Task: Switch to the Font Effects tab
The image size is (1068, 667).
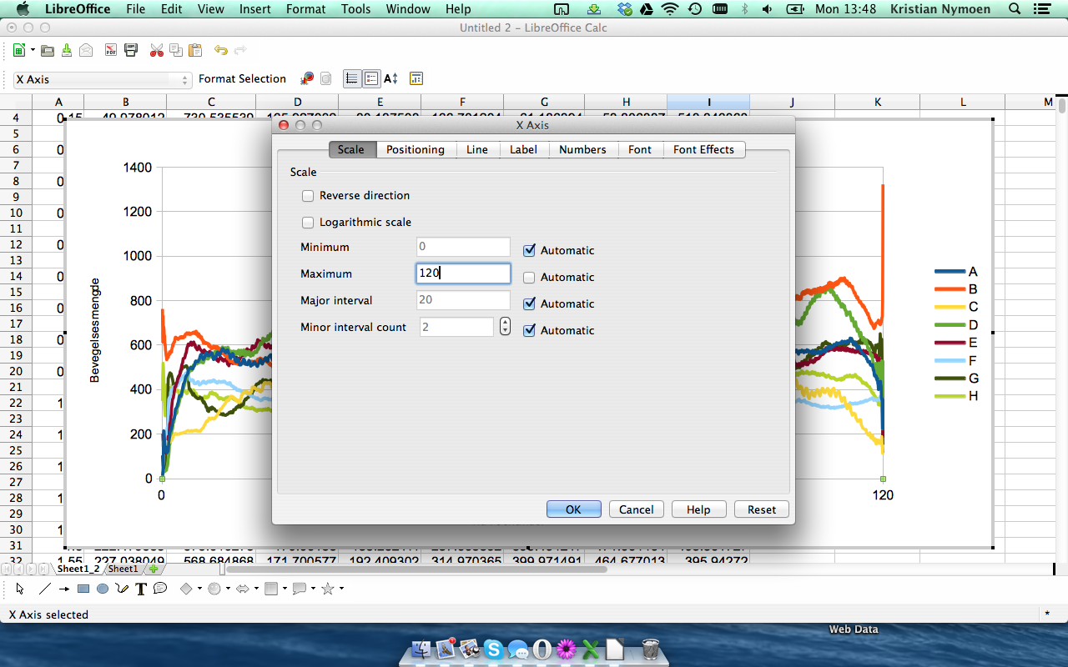Action: [x=704, y=149]
